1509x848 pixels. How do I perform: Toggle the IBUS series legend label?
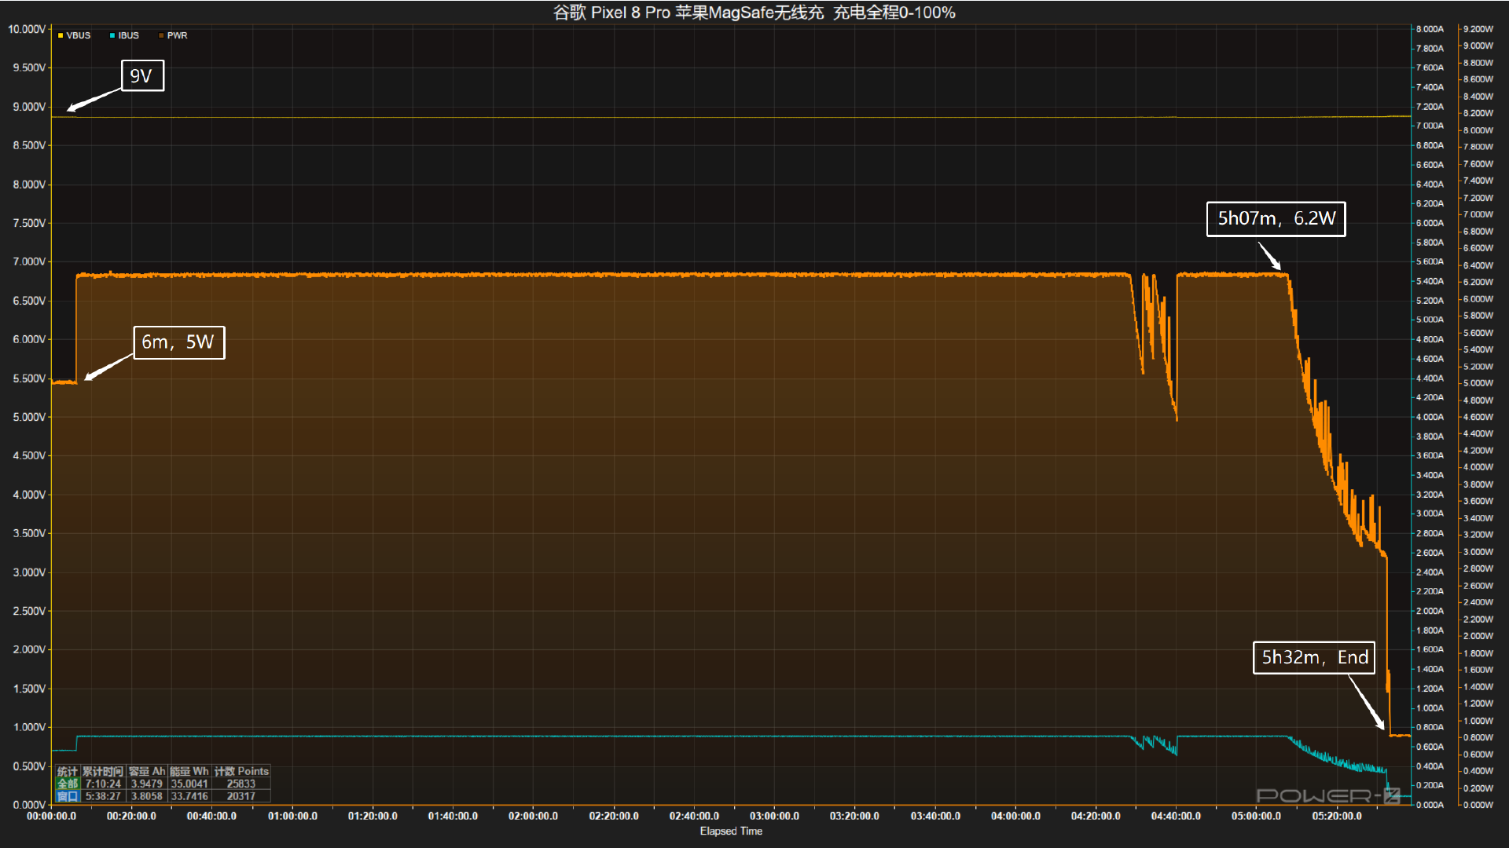(129, 35)
